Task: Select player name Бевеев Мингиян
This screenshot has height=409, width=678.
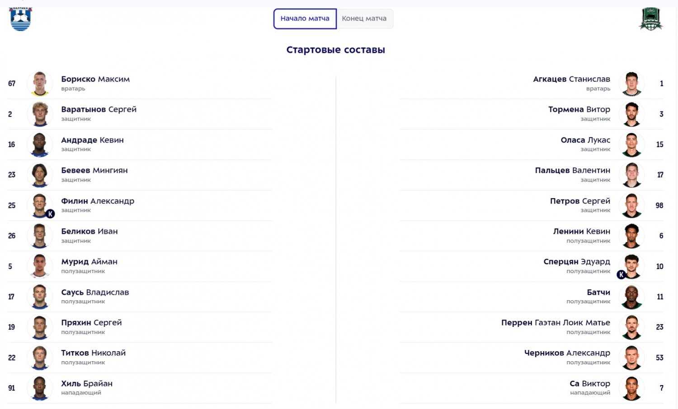Action: tap(94, 170)
